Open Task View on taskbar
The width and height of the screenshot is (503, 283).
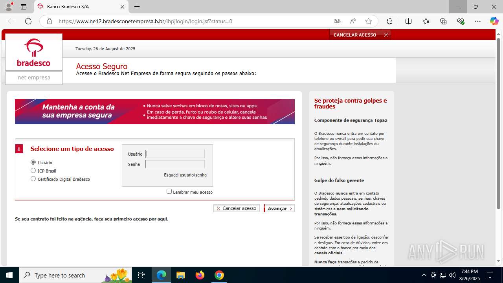tap(142, 275)
